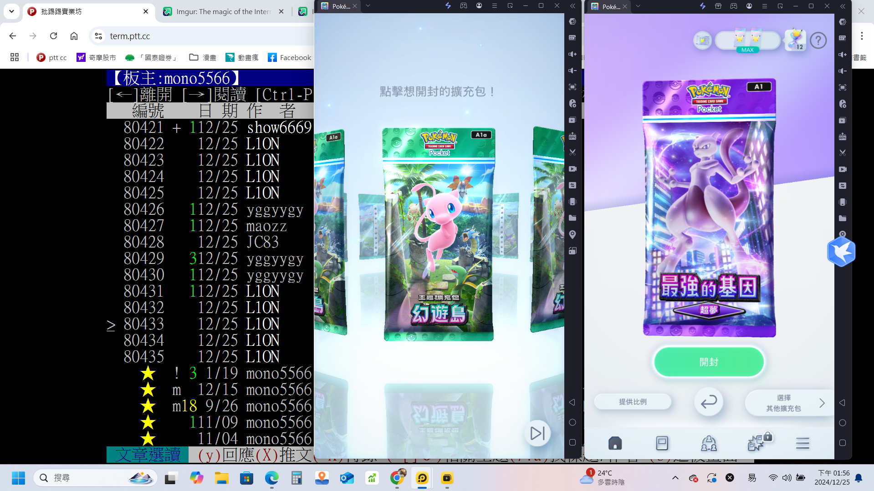Tap the question mark help icon

[x=818, y=41]
